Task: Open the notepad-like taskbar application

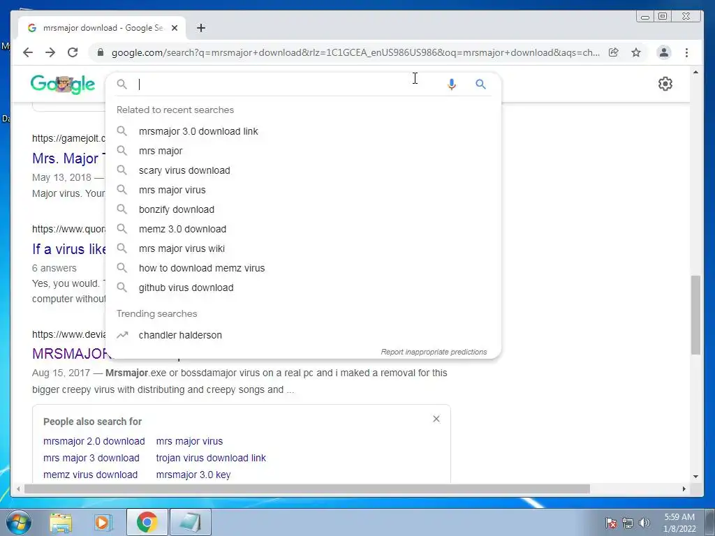Action: coord(190,522)
